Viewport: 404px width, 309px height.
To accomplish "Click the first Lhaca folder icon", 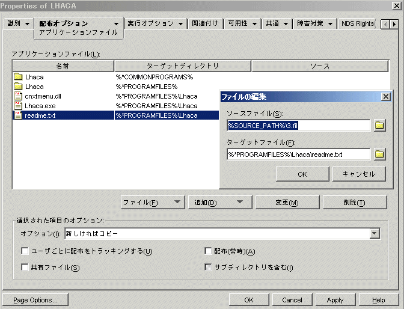I will [x=18, y=77].
